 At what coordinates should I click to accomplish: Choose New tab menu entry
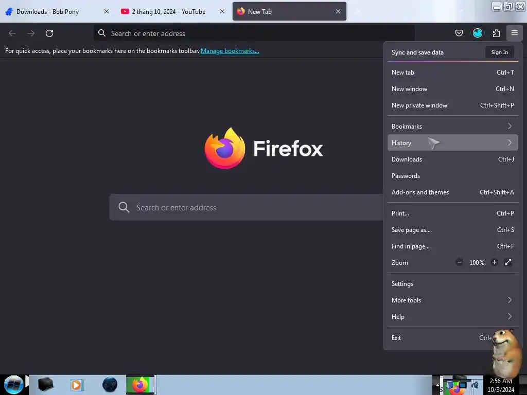point(452,72)
